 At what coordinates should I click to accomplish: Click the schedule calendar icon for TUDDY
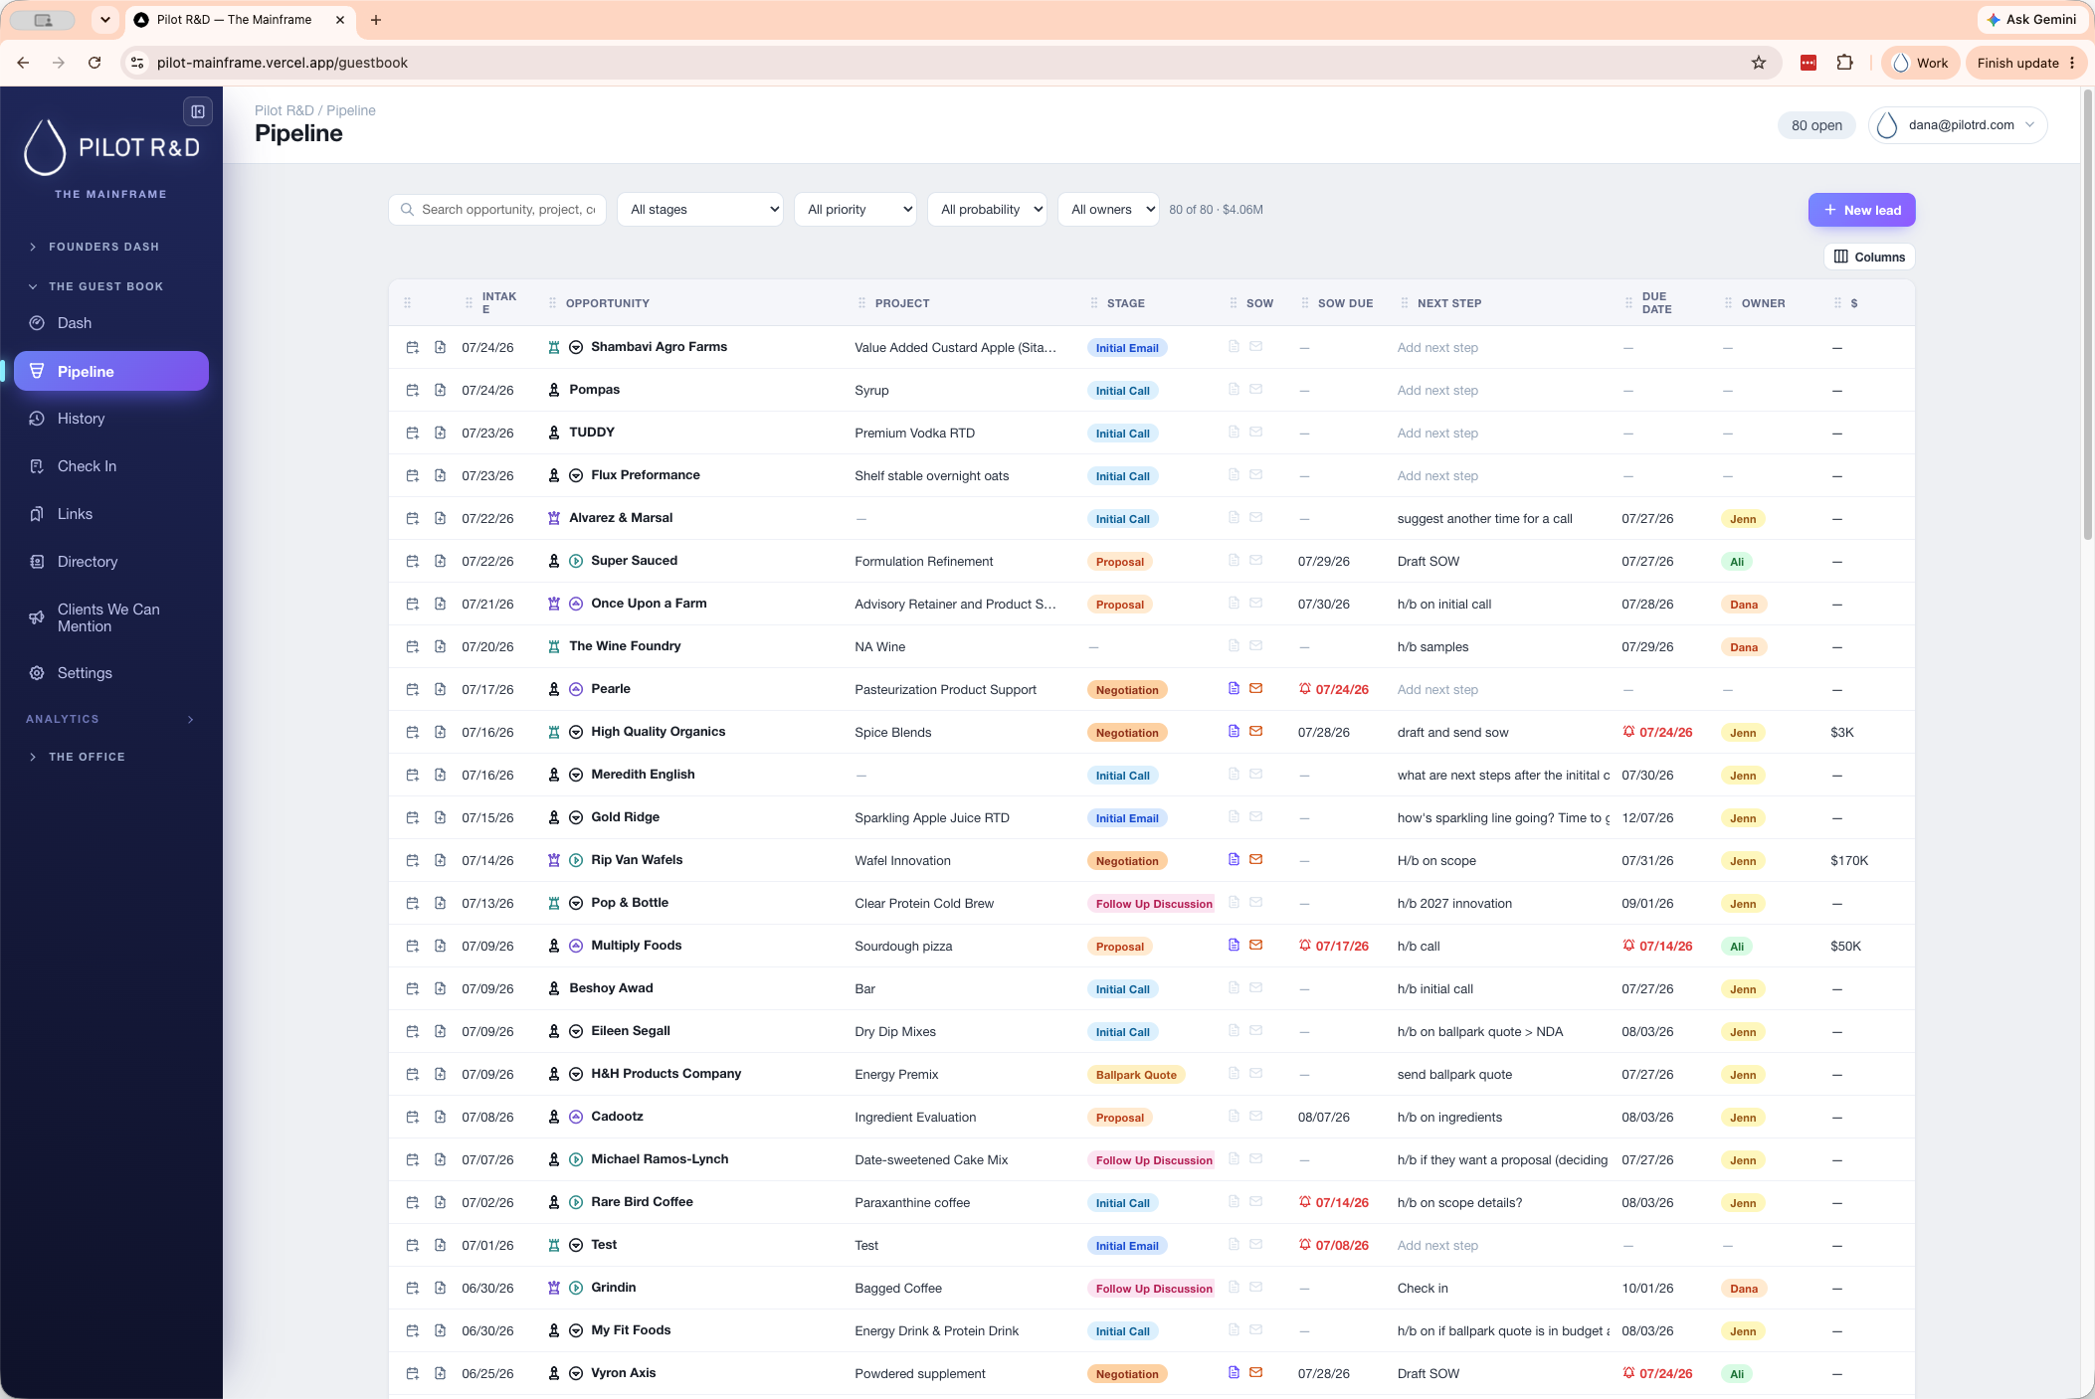413,433
